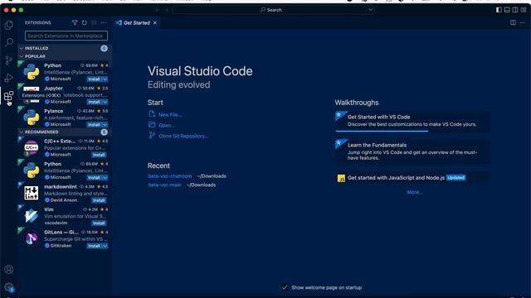Toggle primary side bar visibility
This screenshot has height=298, width=531.
click(x=499, y=10)
